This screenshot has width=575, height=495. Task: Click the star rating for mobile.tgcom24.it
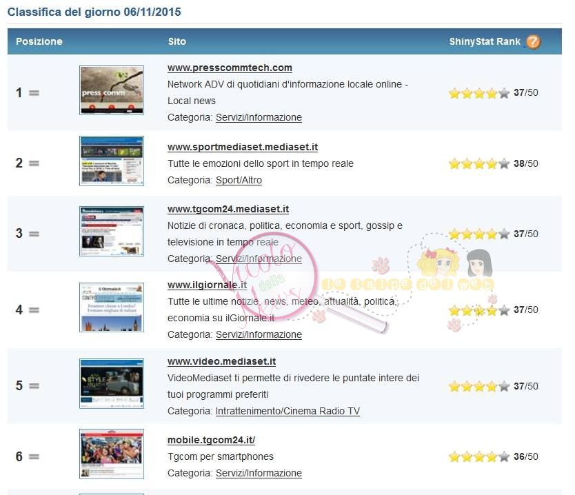point(479,457)
